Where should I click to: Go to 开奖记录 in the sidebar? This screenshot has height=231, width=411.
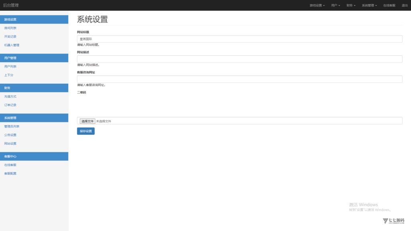pos(10,36)
